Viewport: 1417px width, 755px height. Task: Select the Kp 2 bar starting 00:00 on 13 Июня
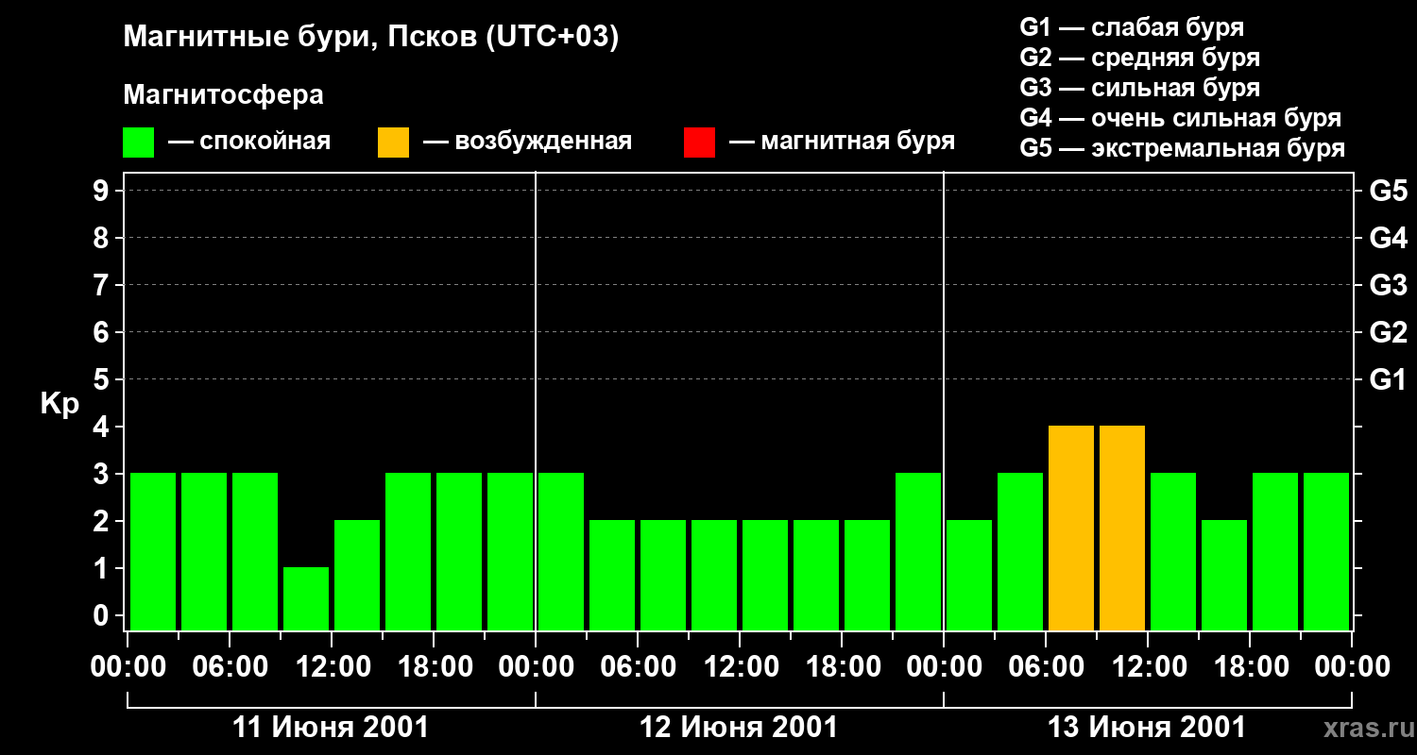tap(969, 575)
